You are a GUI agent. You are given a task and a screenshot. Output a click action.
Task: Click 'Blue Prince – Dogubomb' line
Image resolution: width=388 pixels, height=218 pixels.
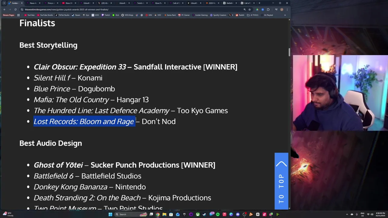(74, 89)
